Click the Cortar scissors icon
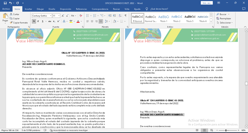The width and height of the screenshot is (248, 133). tap(11, 14)
